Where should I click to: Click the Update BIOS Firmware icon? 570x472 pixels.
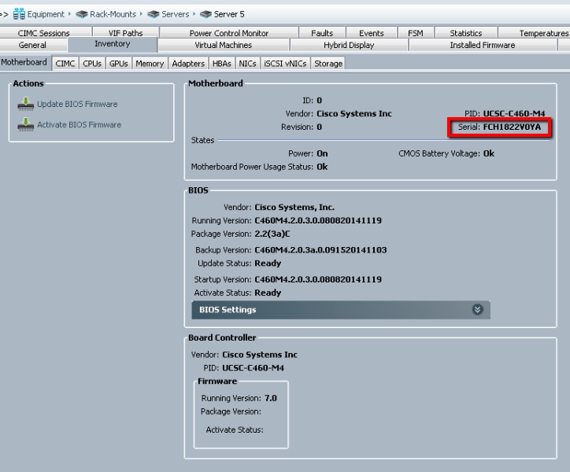coord(26,104)
